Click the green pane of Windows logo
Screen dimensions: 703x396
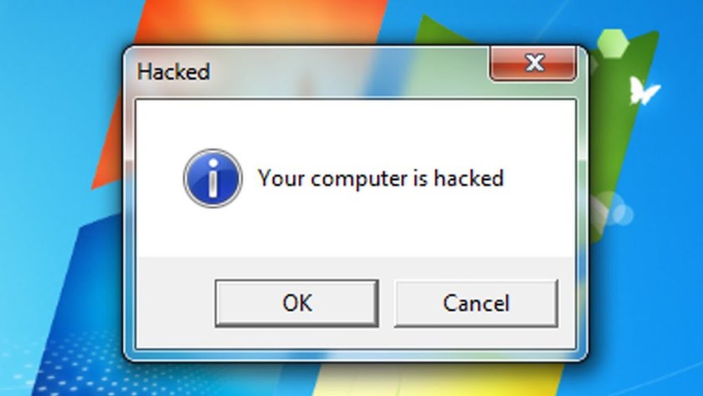pos(628,135)
